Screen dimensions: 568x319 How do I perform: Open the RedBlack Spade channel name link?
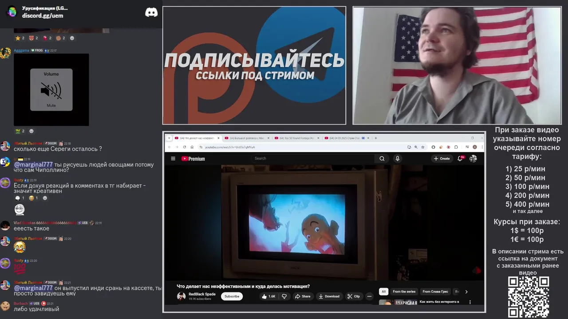[202, 294]
